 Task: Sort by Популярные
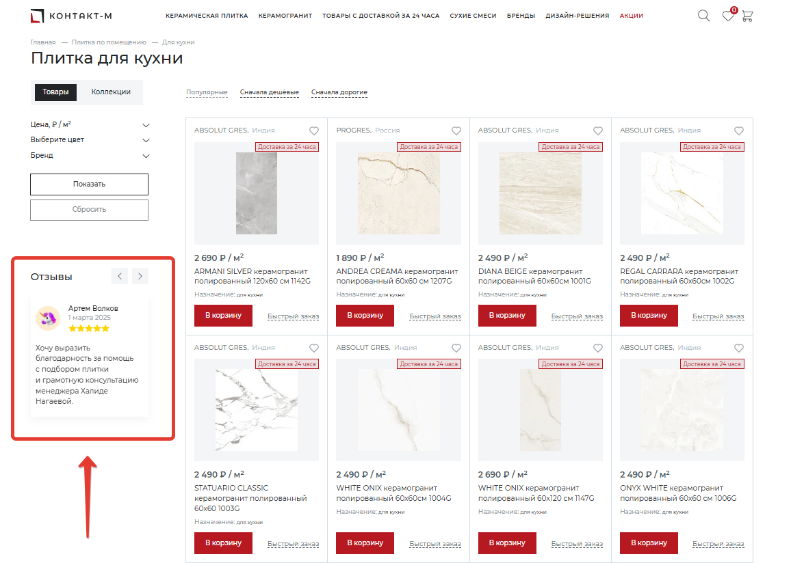207,93
